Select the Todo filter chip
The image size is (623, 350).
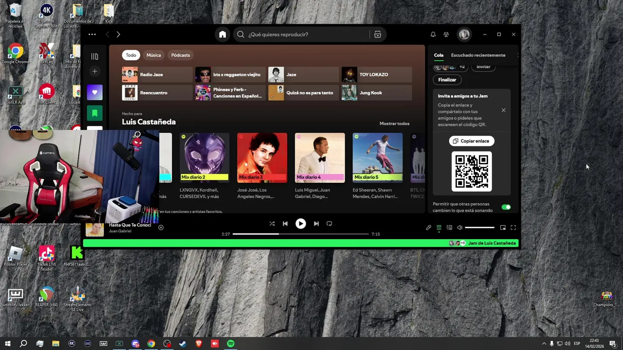point(131,55)
